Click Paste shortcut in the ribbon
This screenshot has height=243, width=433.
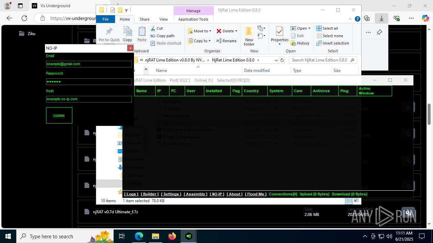[x=166, y=43]
